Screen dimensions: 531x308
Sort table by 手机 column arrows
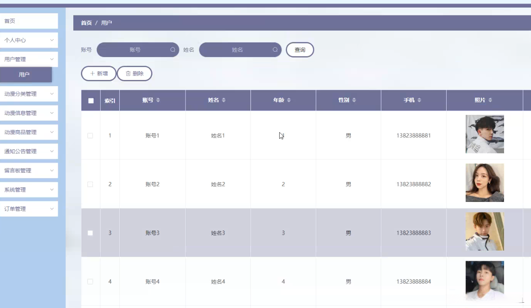tap(419, 100)
